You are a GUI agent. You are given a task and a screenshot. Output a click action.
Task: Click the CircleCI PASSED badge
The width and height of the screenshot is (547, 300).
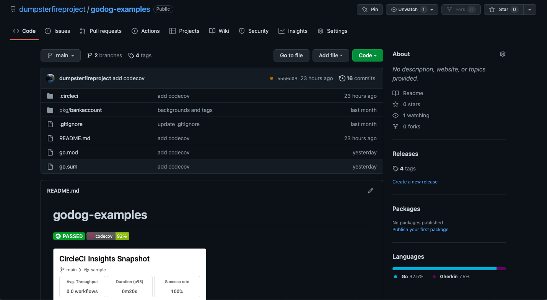point(69,236)
